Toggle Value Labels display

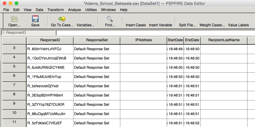pos(238,25)
